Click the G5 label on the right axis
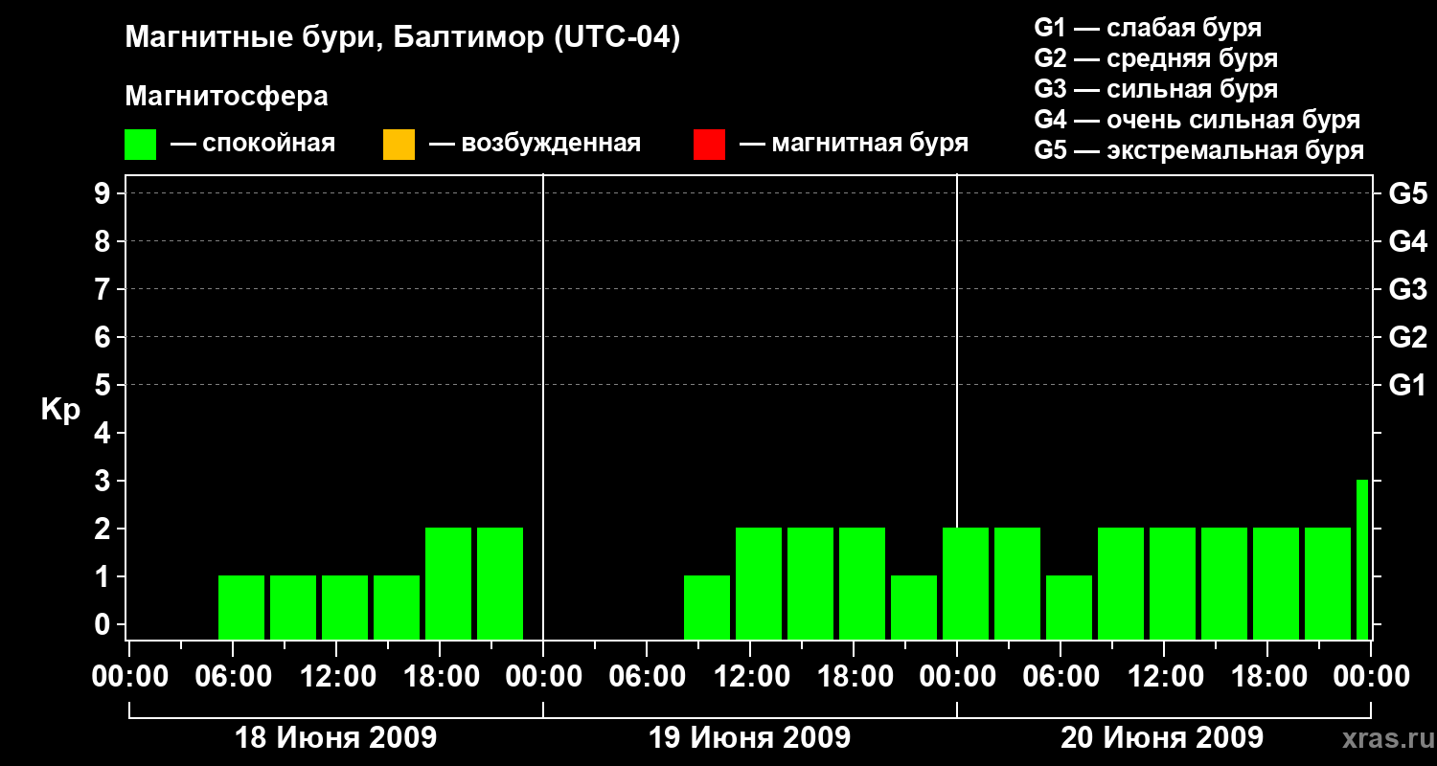 [x=1407, y=194]
